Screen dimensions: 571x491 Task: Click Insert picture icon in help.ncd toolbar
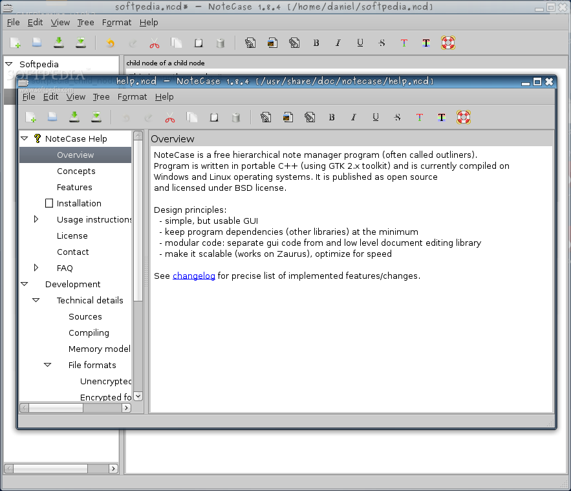coord(288,117)
